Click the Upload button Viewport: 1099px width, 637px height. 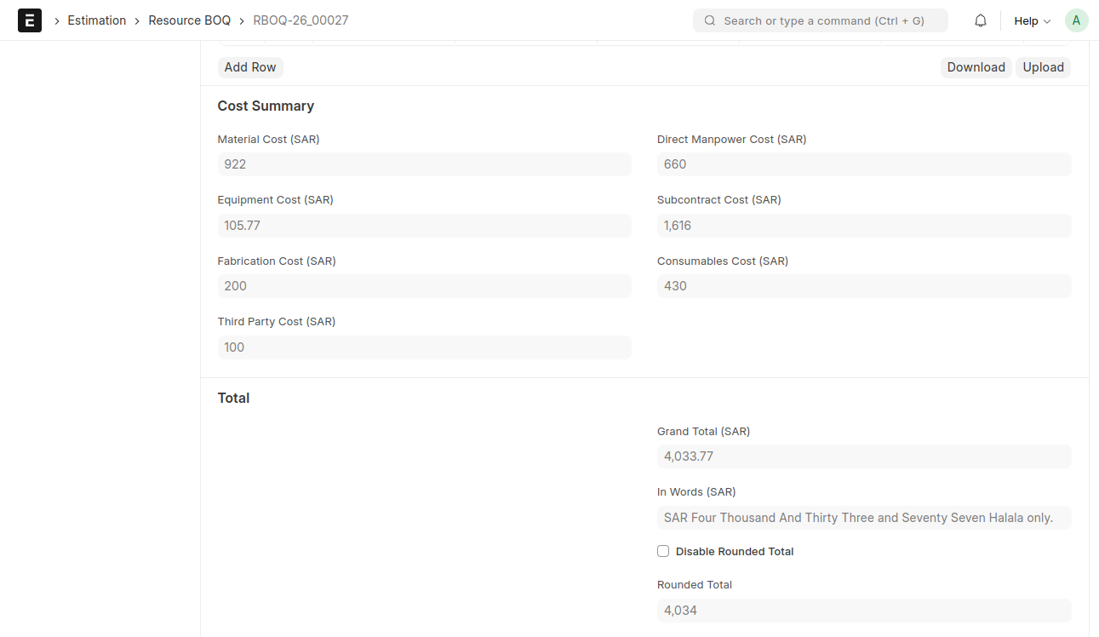coord(1043,67)
